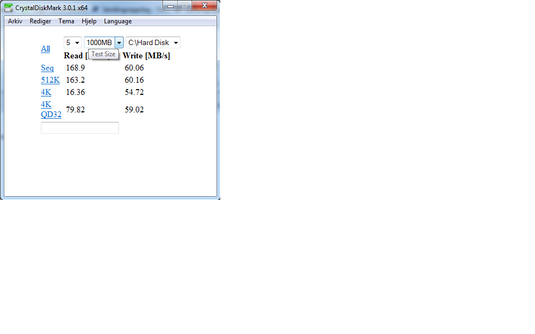Open the Arkiv menu
The height and width of the screenshot is (334, 535).
coord(15,21)
